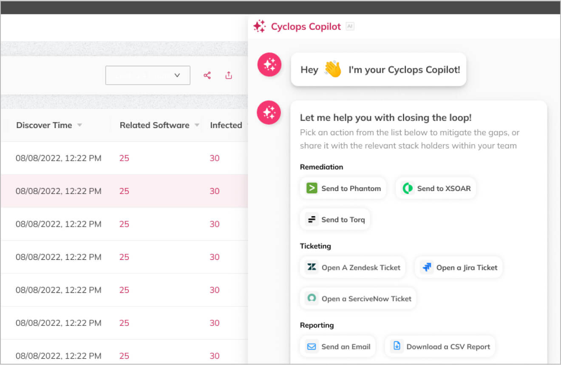Click the XSOAR logo icon

(x=407, y=188)
